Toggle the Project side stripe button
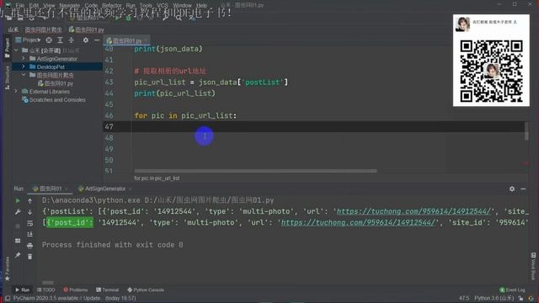 8,47
